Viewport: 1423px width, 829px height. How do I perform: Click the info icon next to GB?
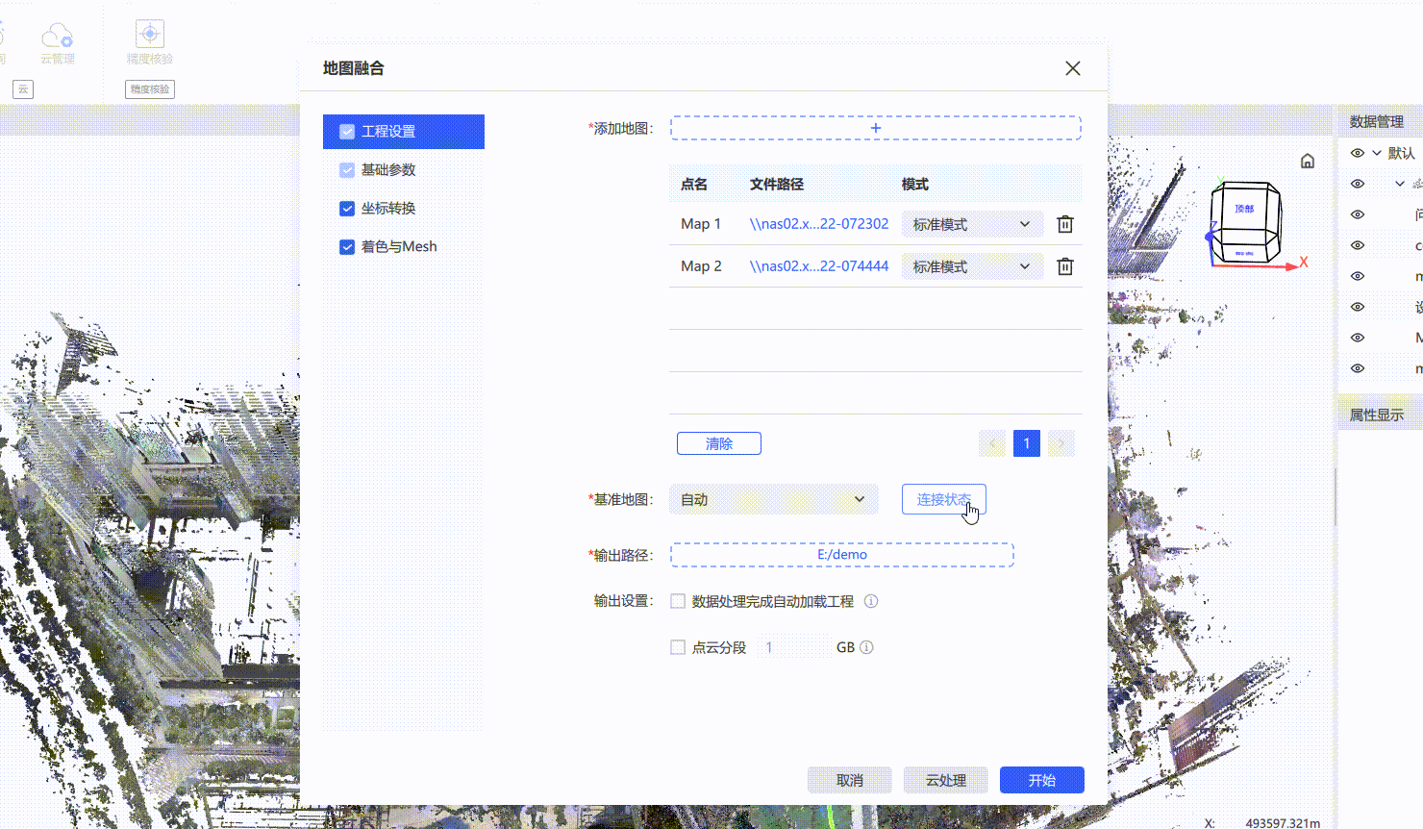tap(866, 647)
